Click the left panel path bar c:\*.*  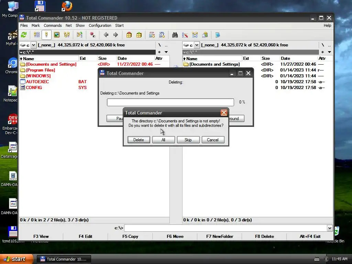[x=87, y=52]
